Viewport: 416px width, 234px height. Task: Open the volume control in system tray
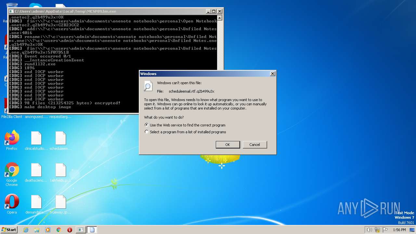369,230
